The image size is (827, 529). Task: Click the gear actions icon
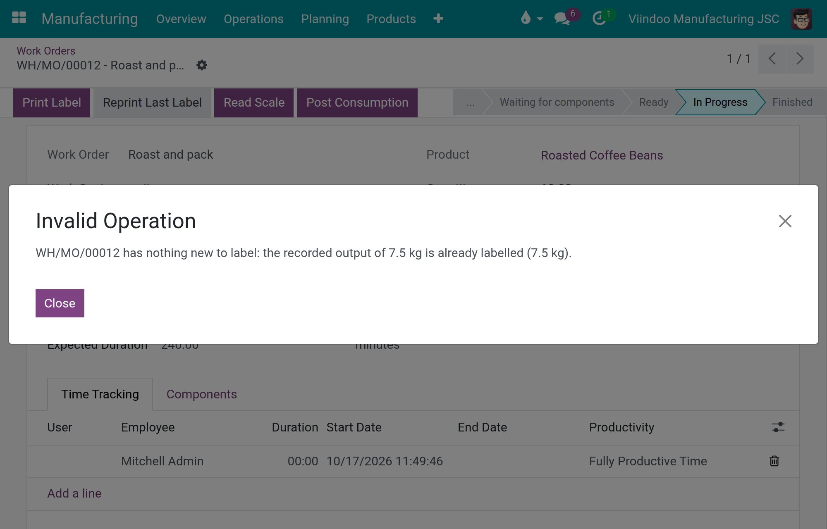[201, 65]
